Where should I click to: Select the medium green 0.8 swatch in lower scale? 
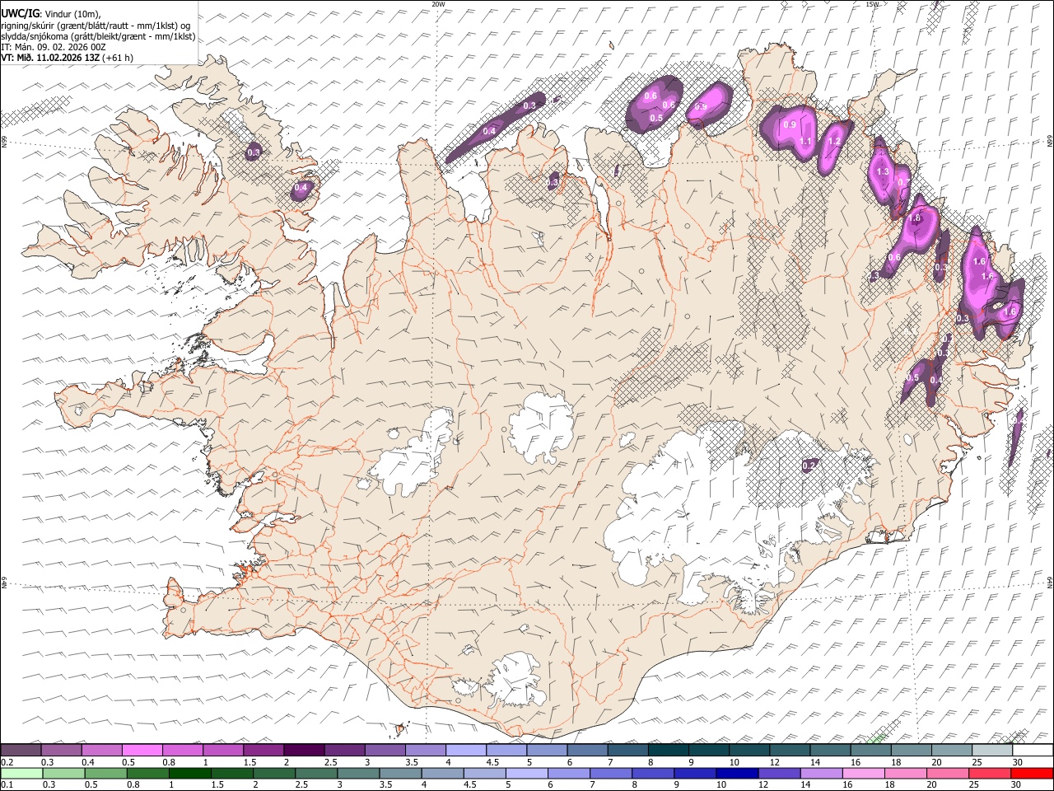(148, 773)
